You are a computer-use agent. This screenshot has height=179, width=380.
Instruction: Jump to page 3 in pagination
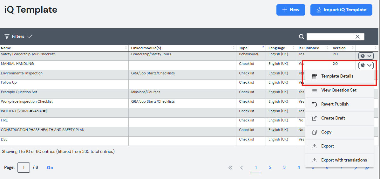(x=284, y=167)
